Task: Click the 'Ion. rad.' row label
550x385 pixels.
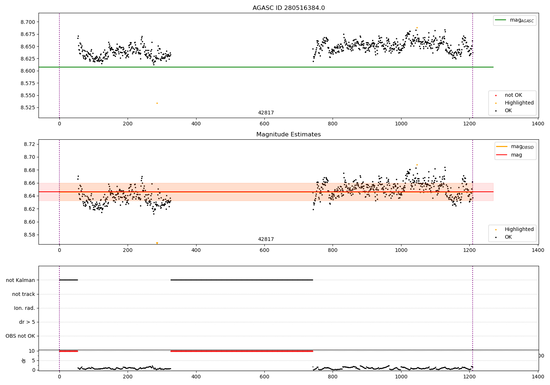Action: [x=25, y=308]
